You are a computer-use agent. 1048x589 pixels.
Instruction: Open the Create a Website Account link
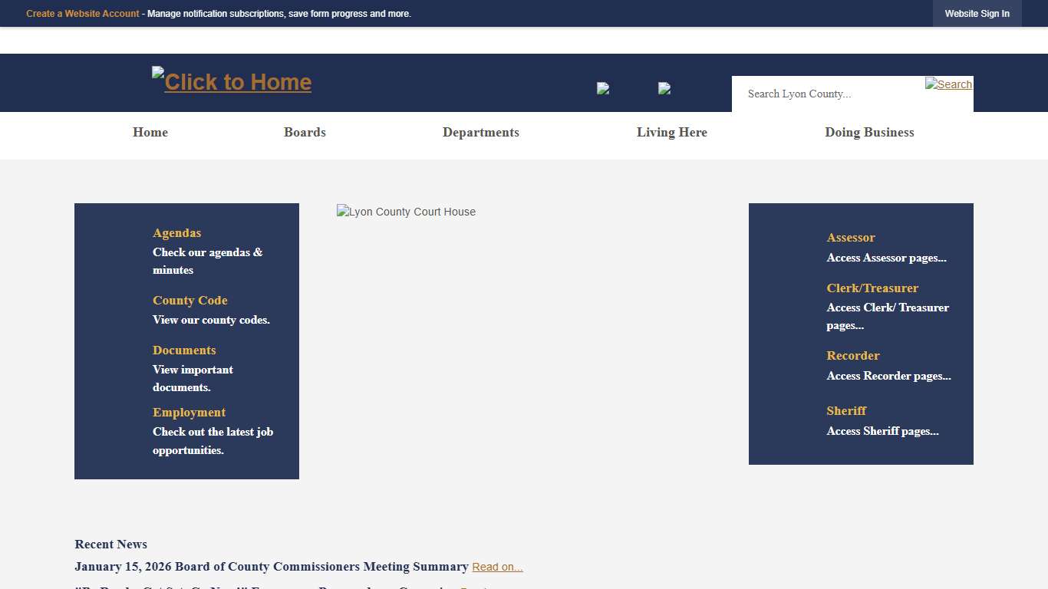click(82, 13)
